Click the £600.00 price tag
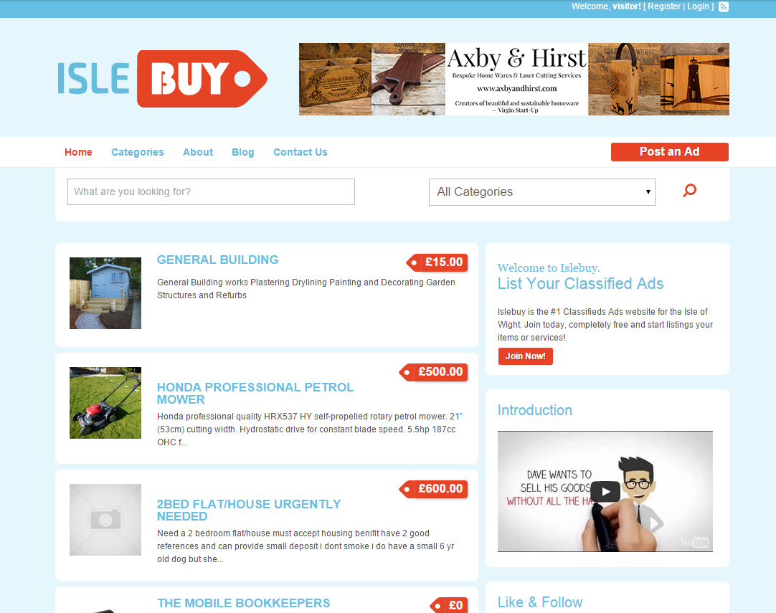Viewport: 776px width, 613px height. [433, 489]
